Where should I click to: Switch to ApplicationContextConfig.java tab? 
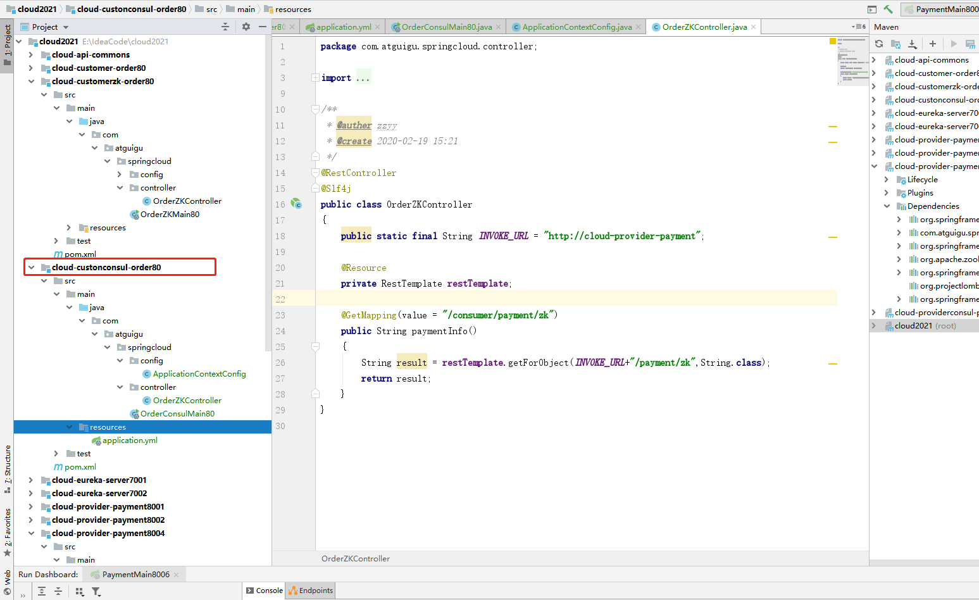(x=577, y=27)
